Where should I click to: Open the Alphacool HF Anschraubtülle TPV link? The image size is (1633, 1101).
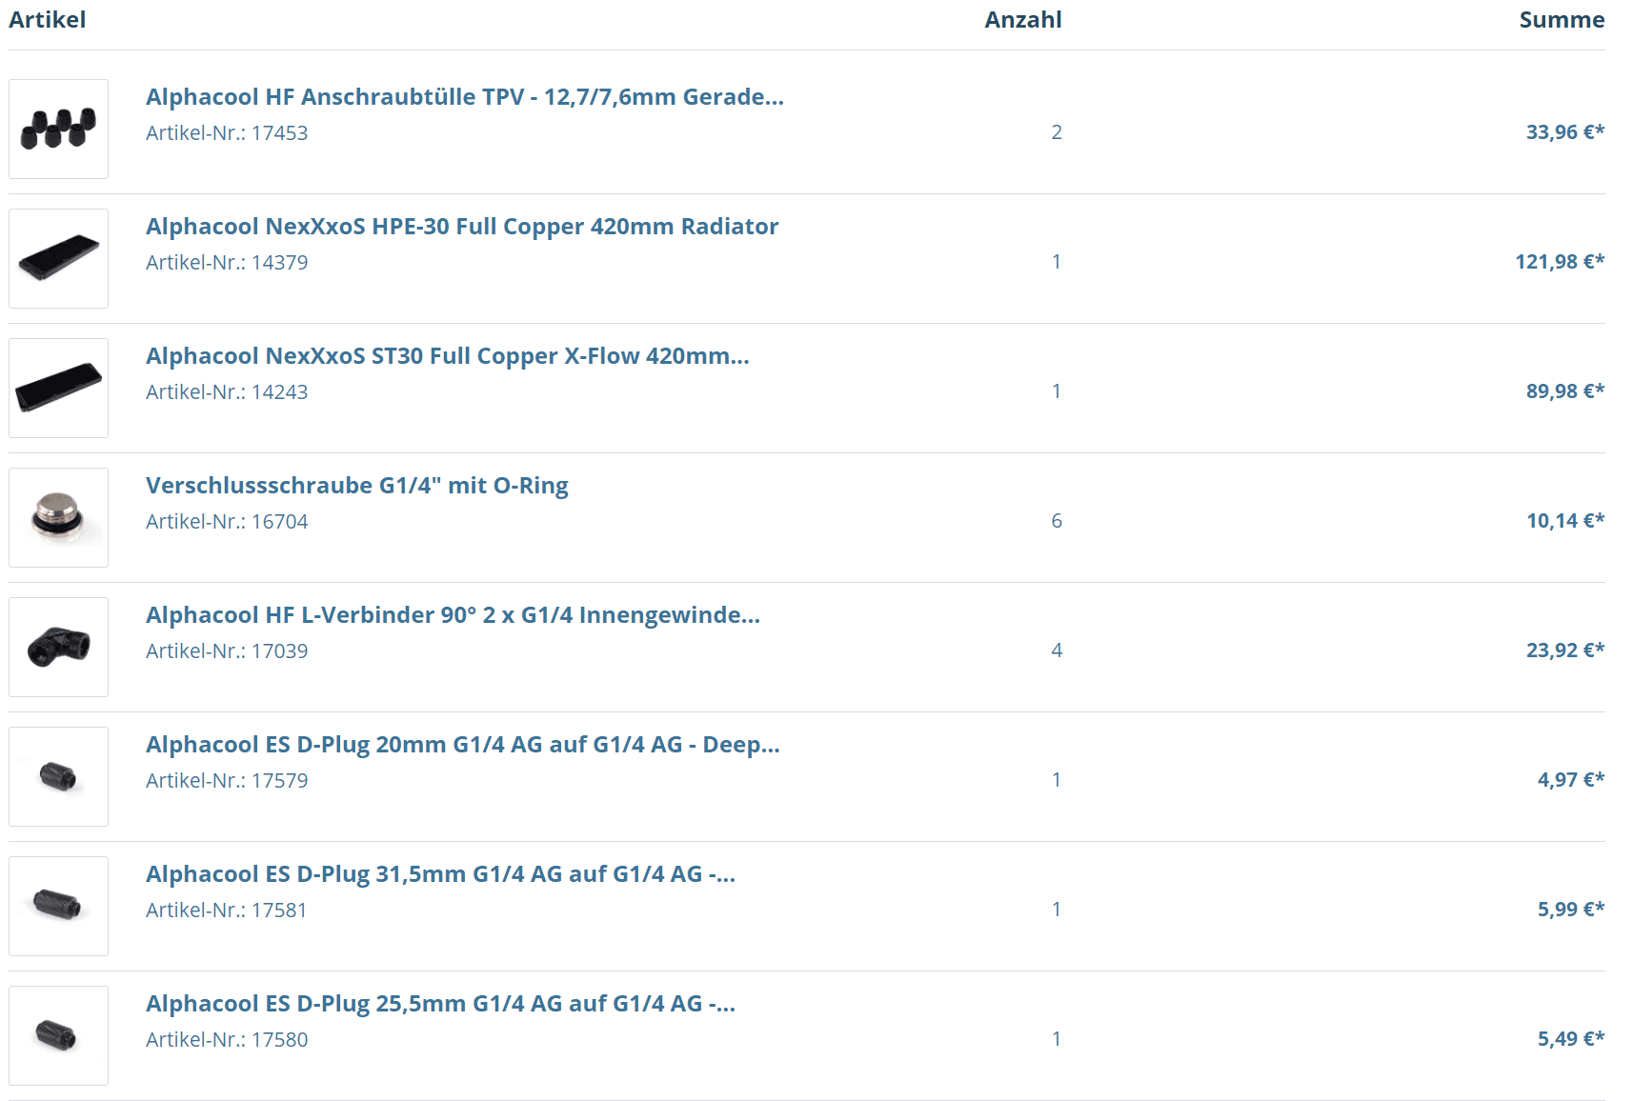click(x=464, y=97)
